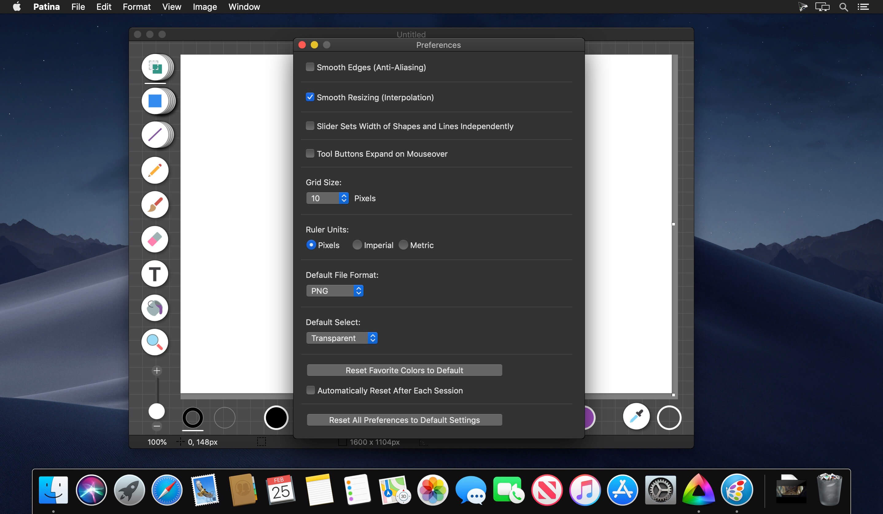Open the Grid Size pixel stepper
The height and width of the screenshot is (514, 883).
tap(327, 198)
